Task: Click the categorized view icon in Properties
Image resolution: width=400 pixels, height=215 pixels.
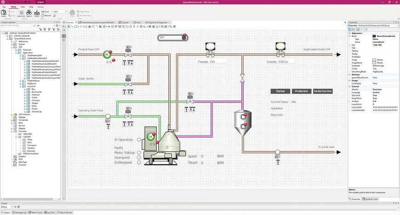Action: 350,29
